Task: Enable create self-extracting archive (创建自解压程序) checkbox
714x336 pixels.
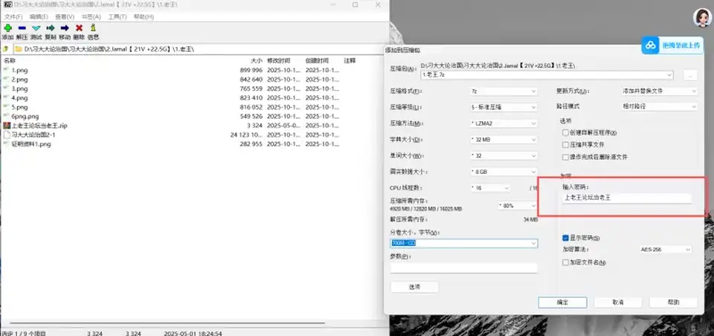Action: 565,133
